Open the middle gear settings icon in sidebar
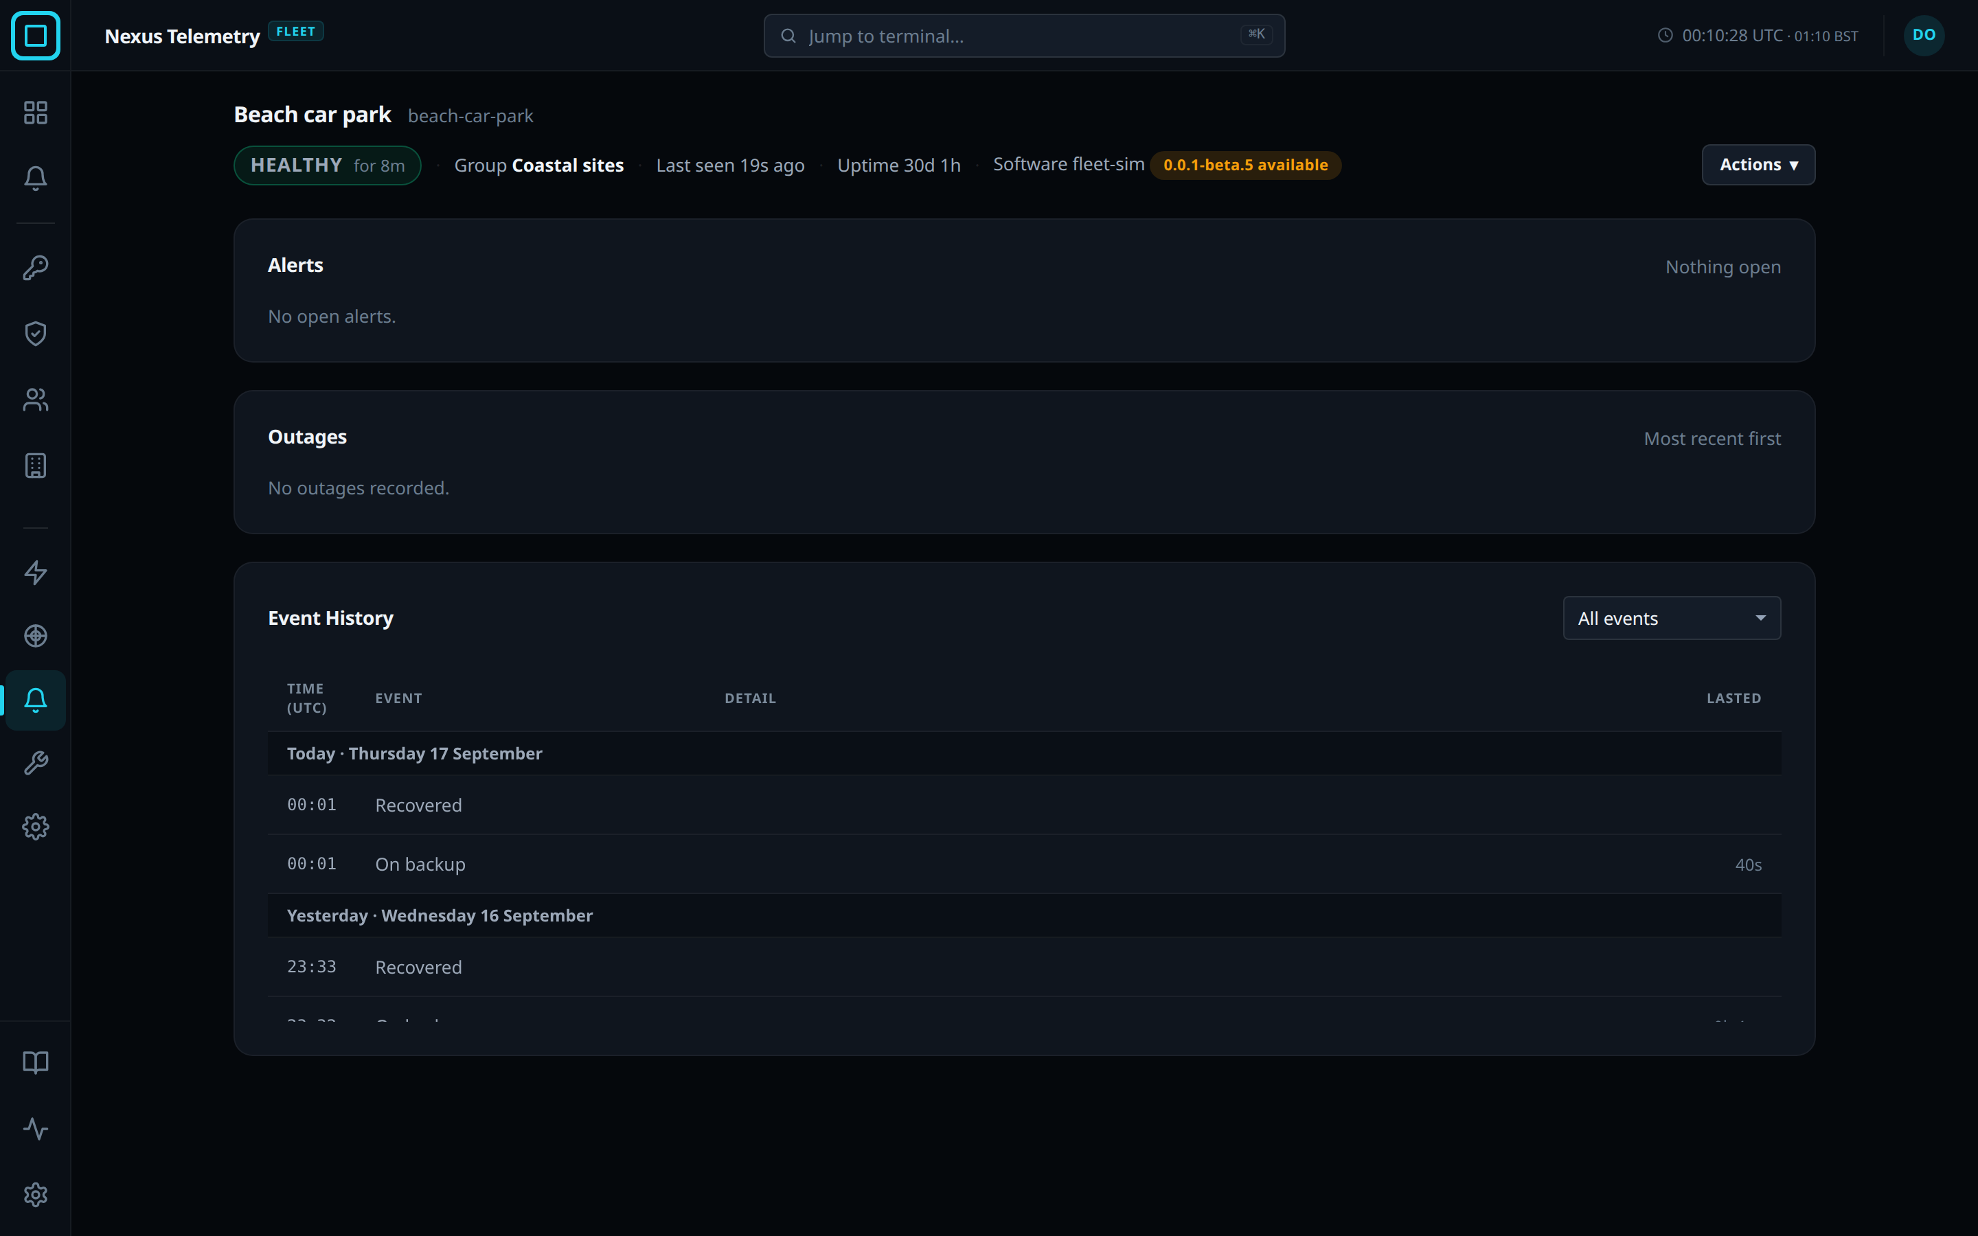This screenshot has width=1978, height=1236. click(35, 827)
